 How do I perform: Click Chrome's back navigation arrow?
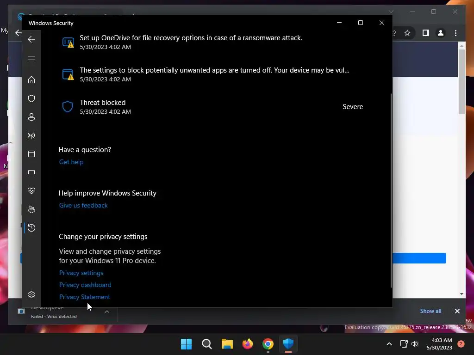pyautogui.click(x=19, y=33)
